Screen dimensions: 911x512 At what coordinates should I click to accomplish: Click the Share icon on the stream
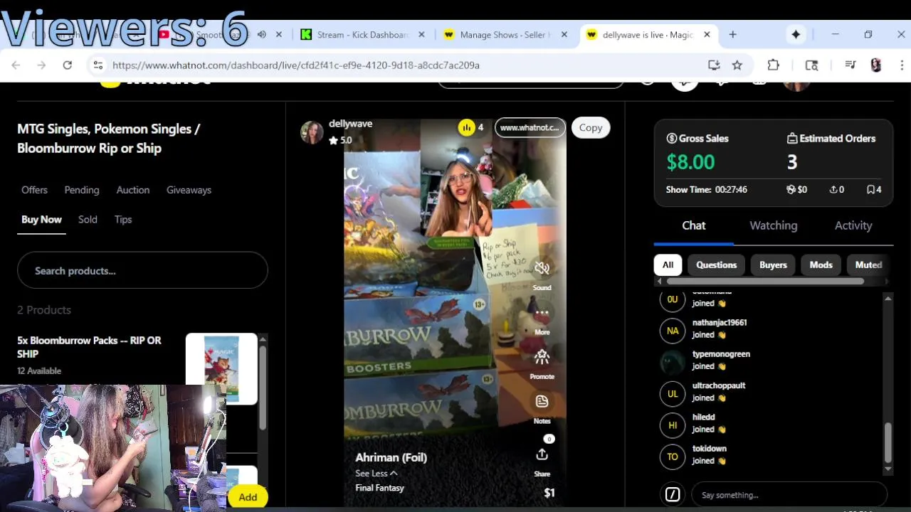[x=542, y=454]
